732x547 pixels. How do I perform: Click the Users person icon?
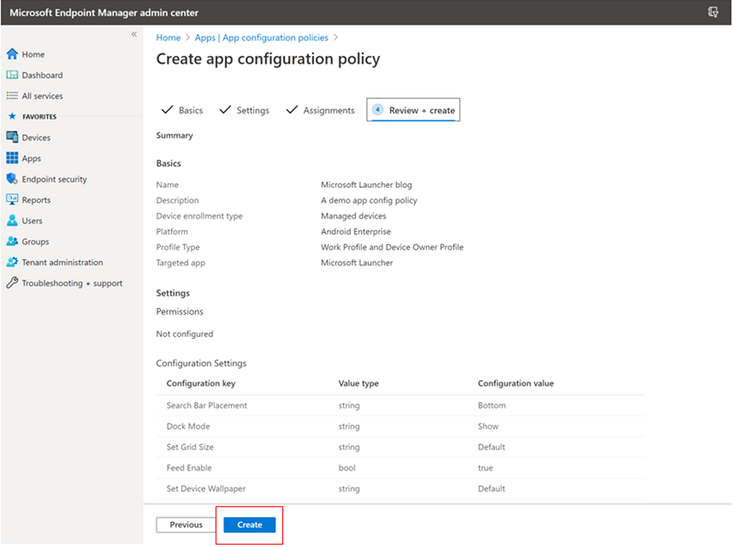[12, 220]
